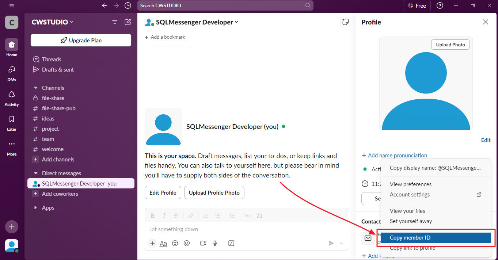
Task: Apply inline code formatting
Action: pos(247,215)
